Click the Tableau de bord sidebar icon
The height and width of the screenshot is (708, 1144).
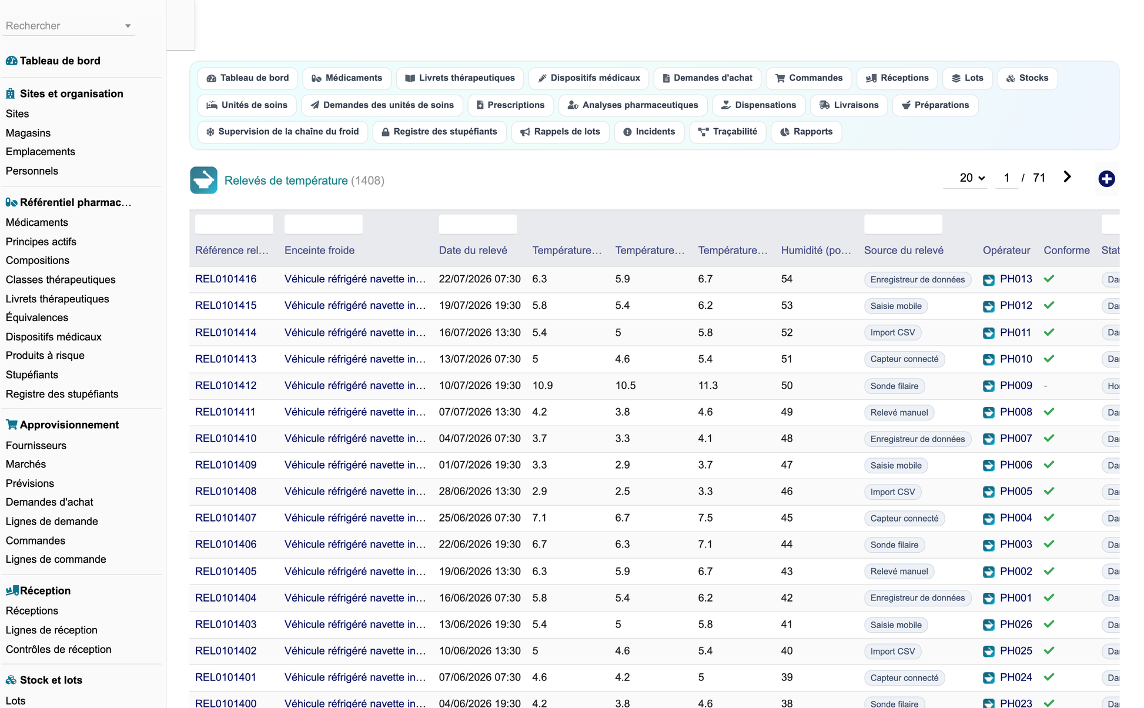(x=11, y=61)
